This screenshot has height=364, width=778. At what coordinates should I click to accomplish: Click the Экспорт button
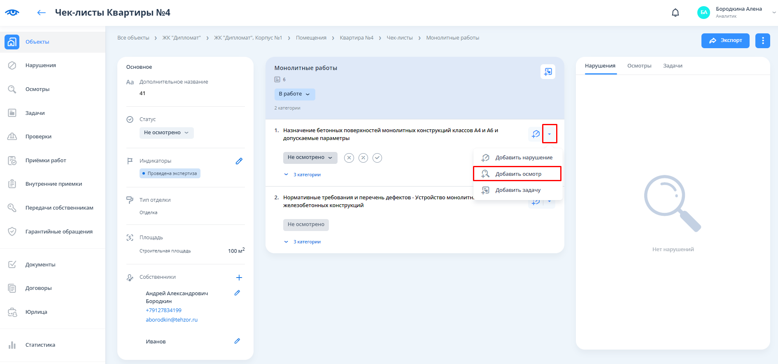[x=725, y=40]
